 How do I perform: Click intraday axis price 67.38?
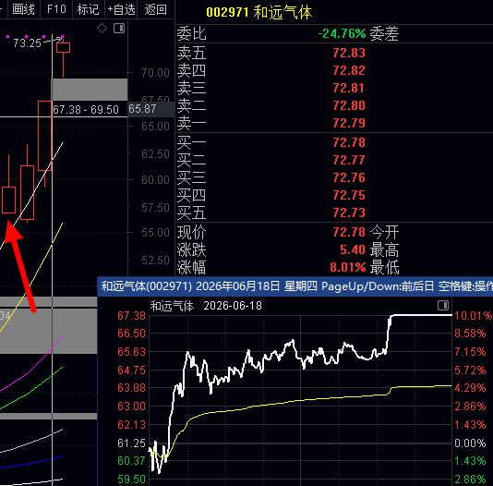[131, 315]
